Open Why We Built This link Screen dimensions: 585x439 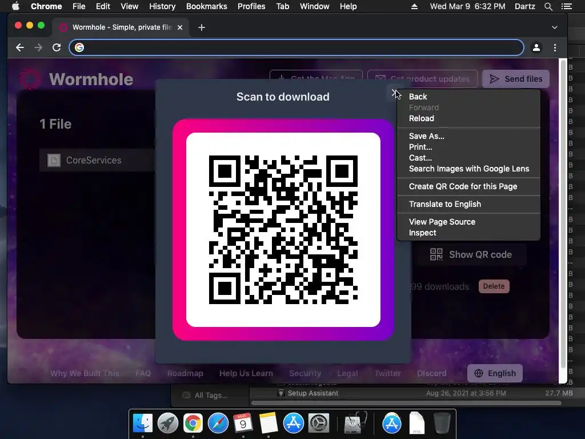pyautogui.click(x=85, y=373)
